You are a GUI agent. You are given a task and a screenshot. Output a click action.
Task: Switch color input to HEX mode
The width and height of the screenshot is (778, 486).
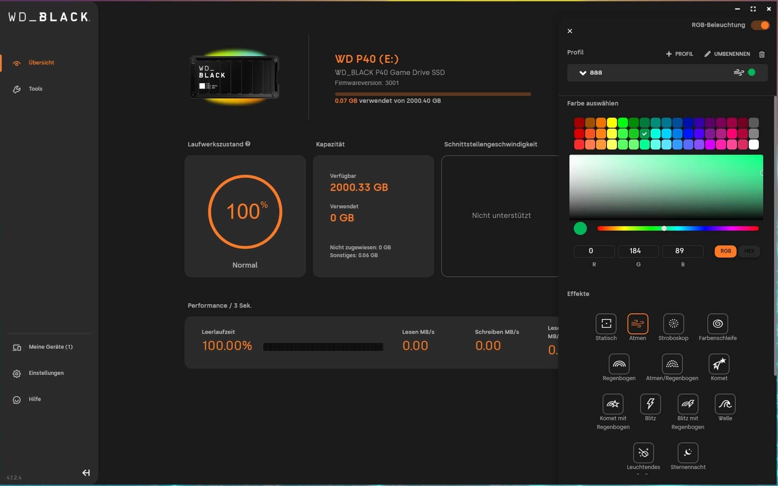[749, 251]
